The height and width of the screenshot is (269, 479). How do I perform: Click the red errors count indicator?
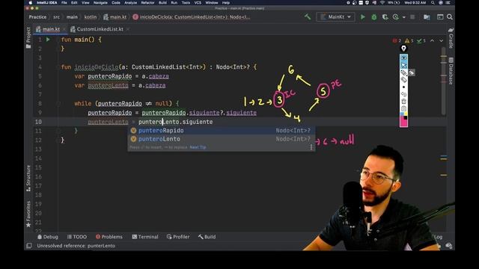click(x=397, y=40)
